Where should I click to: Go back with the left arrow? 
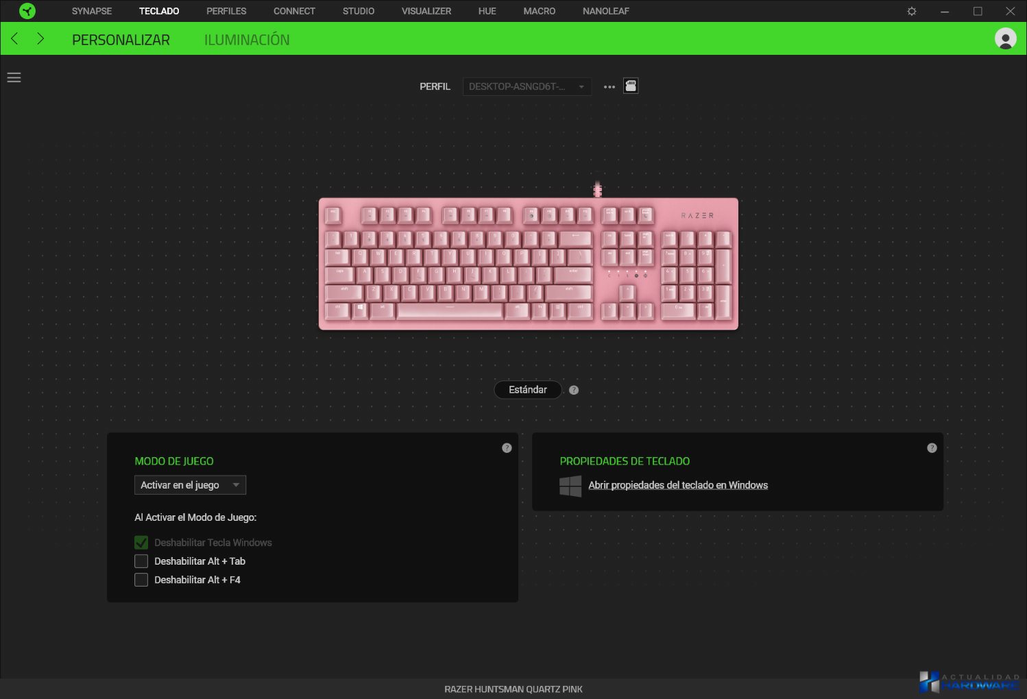tap(14, 38)
